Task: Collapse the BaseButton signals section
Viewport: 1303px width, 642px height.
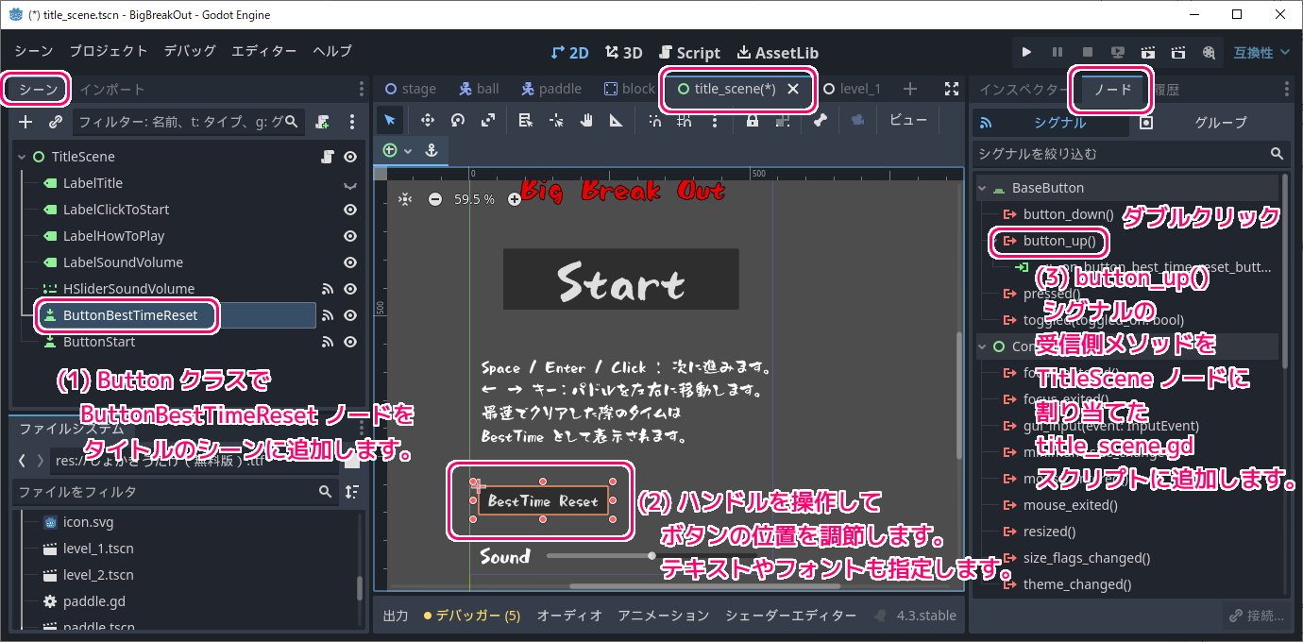Action: click(984, 188)
